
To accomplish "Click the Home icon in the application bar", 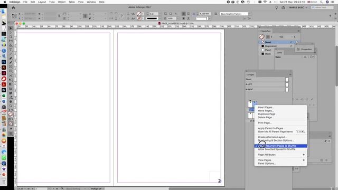I will pos(13,7).
